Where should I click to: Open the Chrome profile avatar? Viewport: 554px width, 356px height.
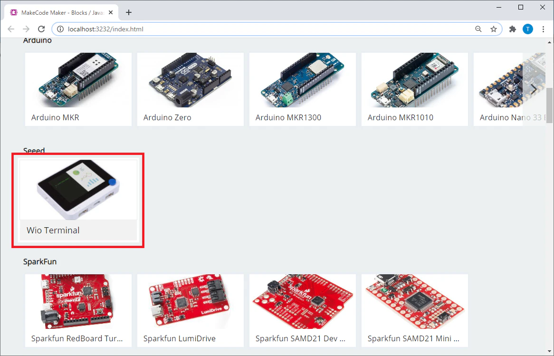coord(528,29)
